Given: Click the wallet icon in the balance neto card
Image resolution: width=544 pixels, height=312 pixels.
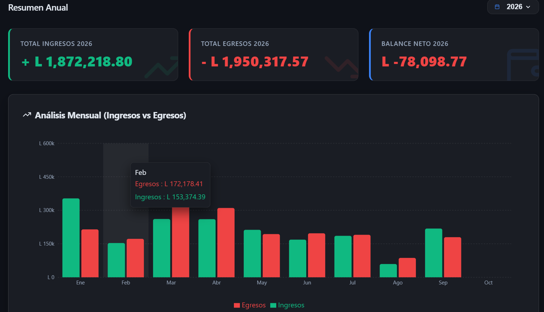Looking at the screenshot, I should point(523,65).
